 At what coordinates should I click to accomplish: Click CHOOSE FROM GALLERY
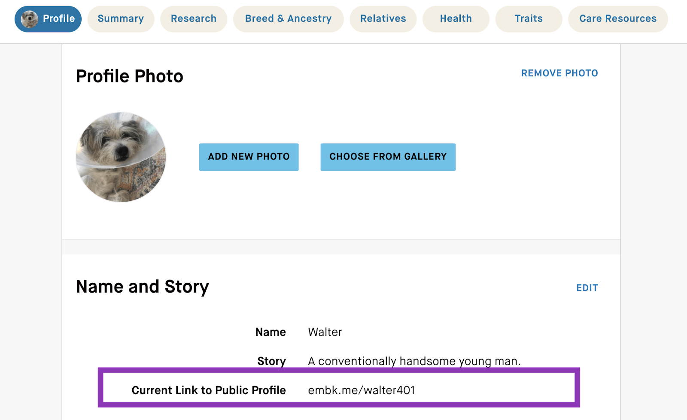coord(388,157)
